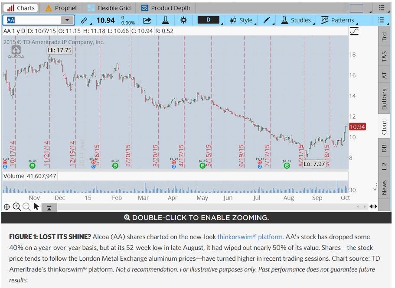This screenshot has width=395, height=288.
Task: Click the zoom out magnifier icon
Action: (26, 207)
